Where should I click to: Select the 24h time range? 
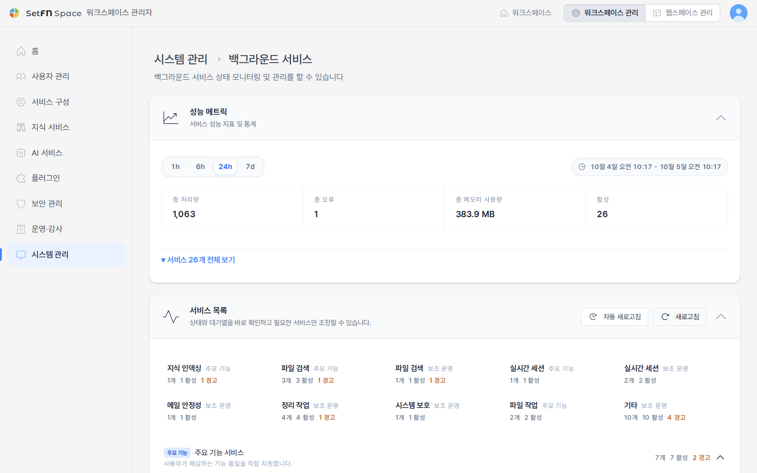tap(225, 167)
